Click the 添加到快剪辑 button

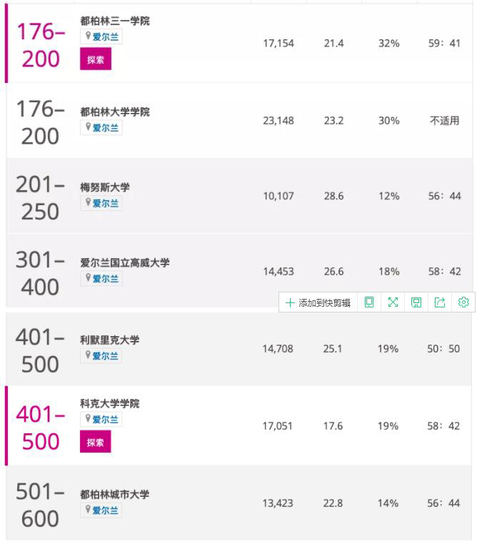tap(318, 302)
